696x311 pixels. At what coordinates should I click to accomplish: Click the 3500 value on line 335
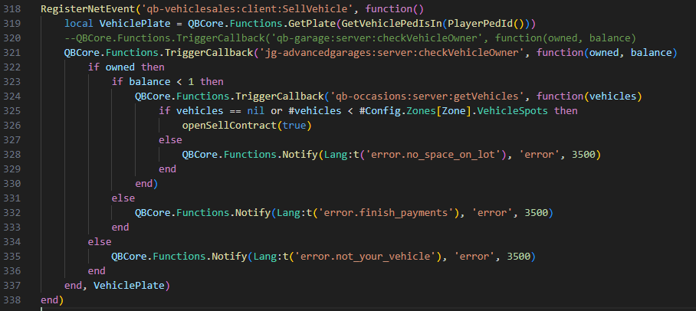pos(518,257)
